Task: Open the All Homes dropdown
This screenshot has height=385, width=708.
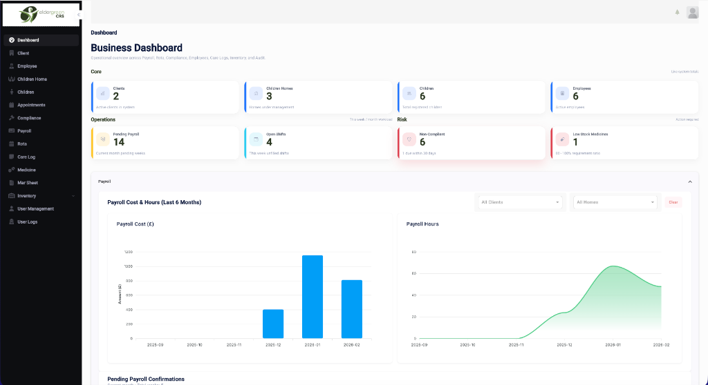Action: [615, 202]
